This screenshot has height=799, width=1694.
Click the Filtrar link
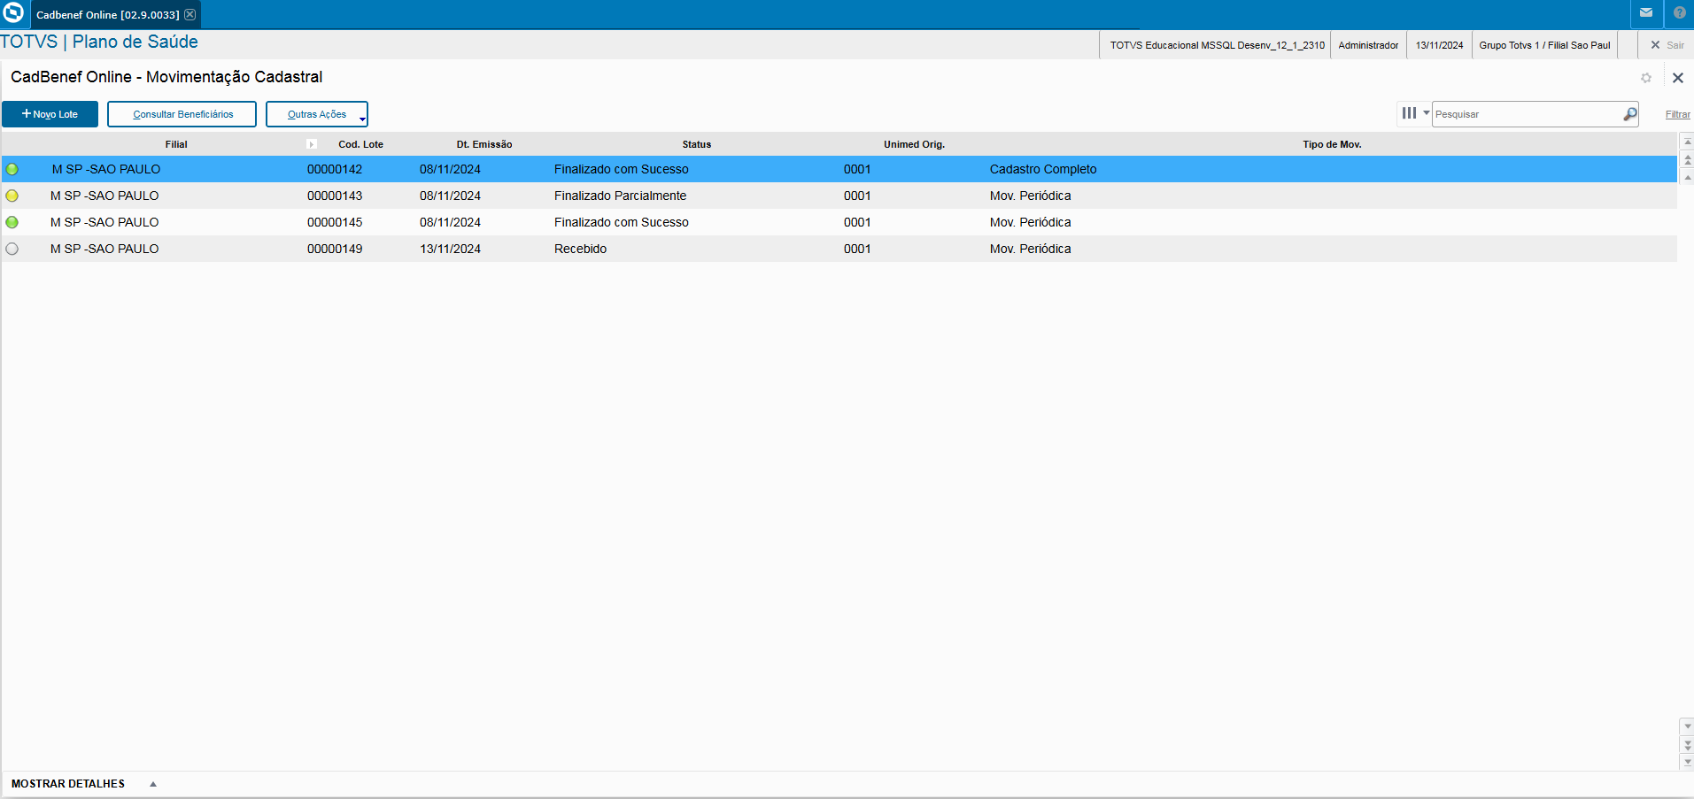click(1677, 114)
